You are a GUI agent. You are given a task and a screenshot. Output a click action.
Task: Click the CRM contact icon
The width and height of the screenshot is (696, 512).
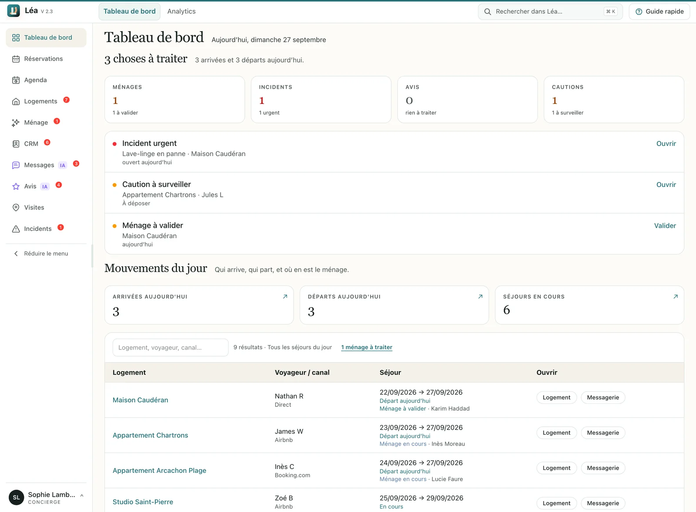[x=16, y=144]
